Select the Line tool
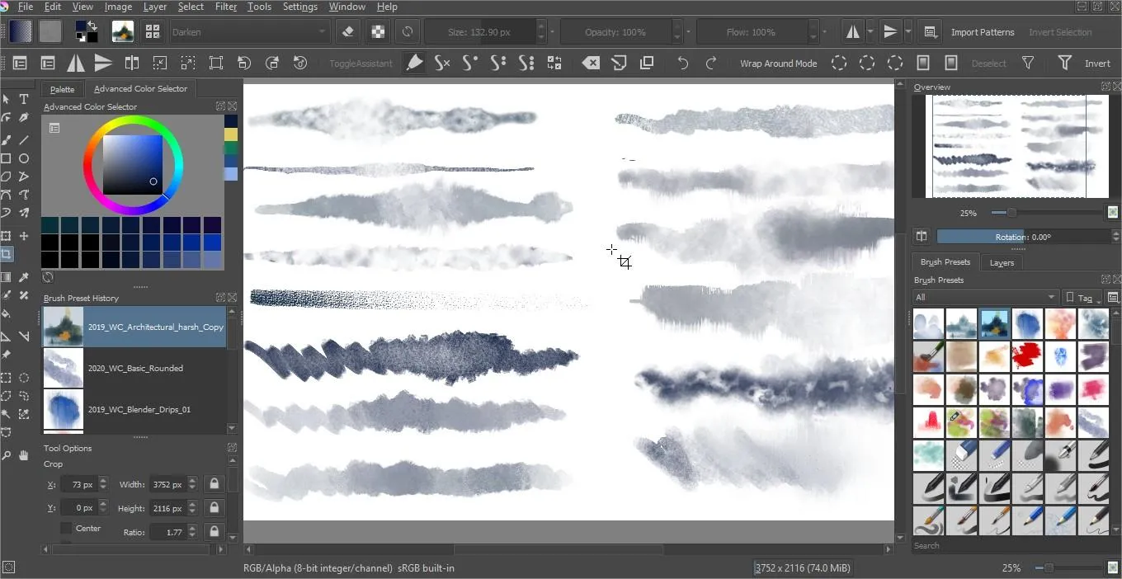Screen dimensions: 1122x579 pos(24,139)
